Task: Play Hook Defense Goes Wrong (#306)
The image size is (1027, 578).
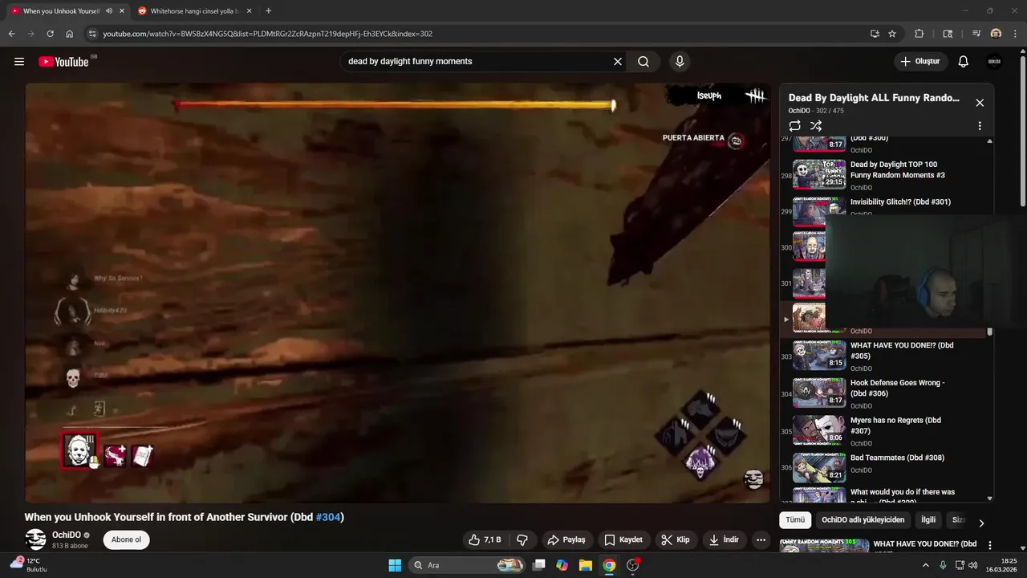Action: 883,393
